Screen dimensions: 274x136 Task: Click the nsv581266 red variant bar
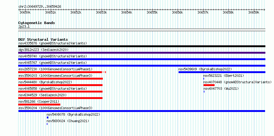[x=39, y=105]
